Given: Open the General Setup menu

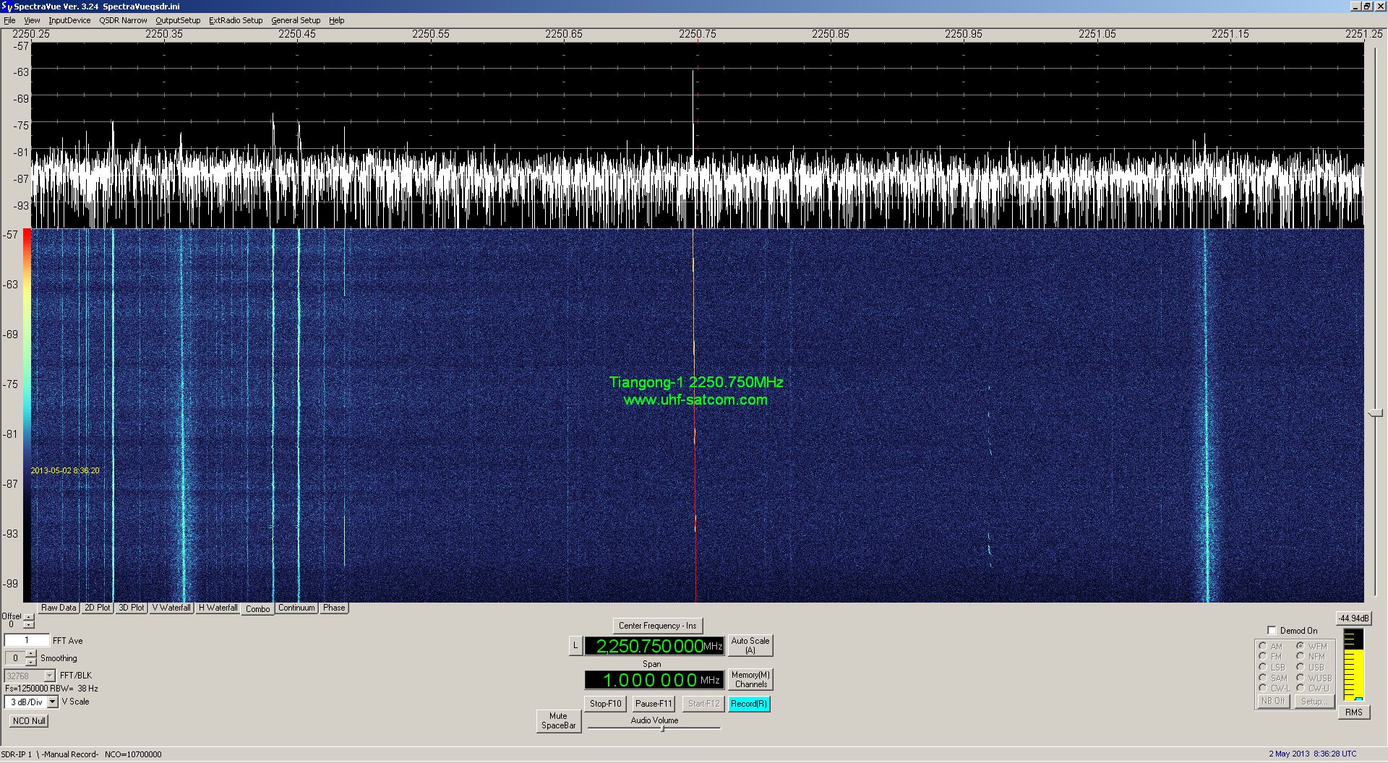Looking at the screenshot, I should pyautogui.click(x=296, y=20).
